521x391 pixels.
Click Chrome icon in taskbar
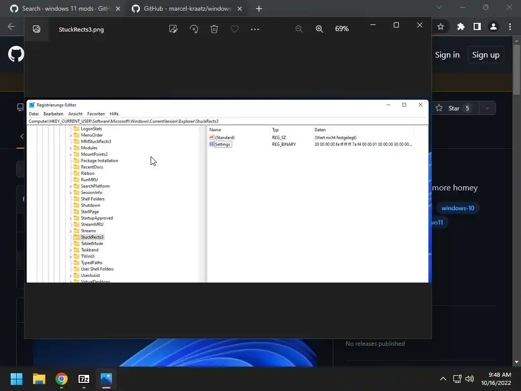click(62, 379)
